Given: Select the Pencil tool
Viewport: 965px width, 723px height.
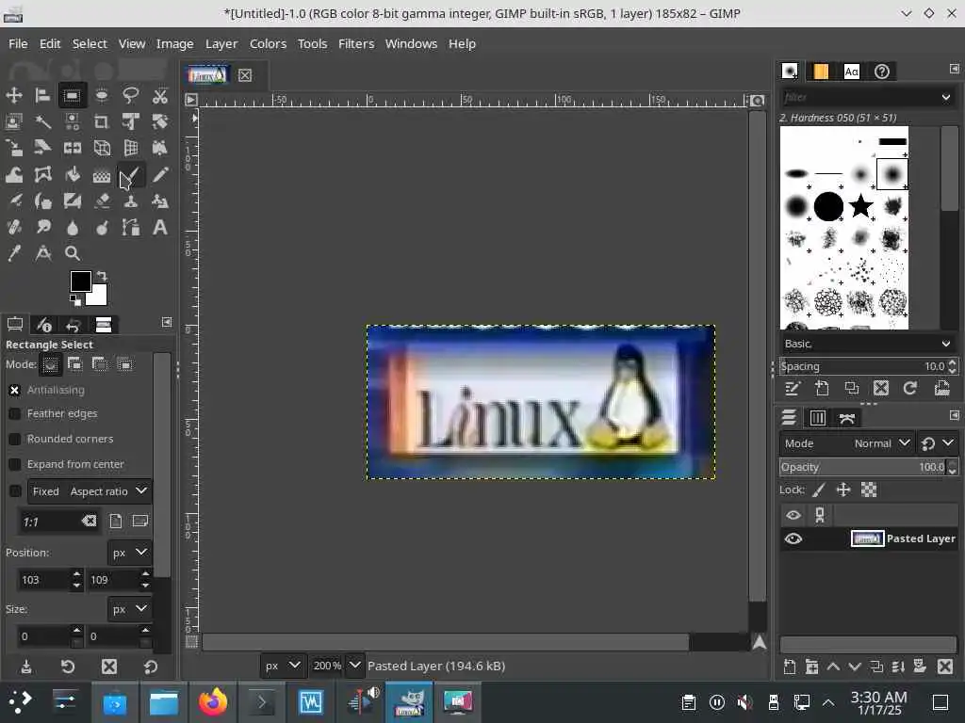Looking at the screenshot, I should pos(160,174).
